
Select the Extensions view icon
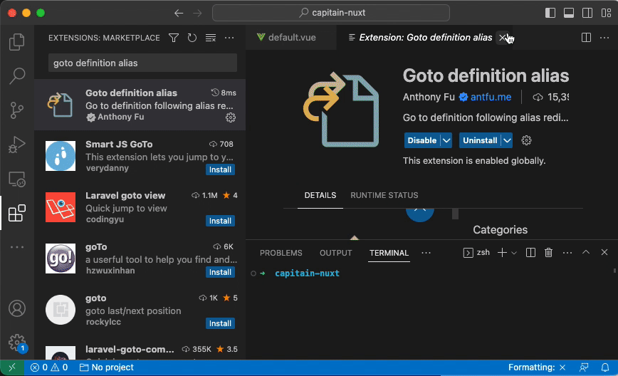17,213
